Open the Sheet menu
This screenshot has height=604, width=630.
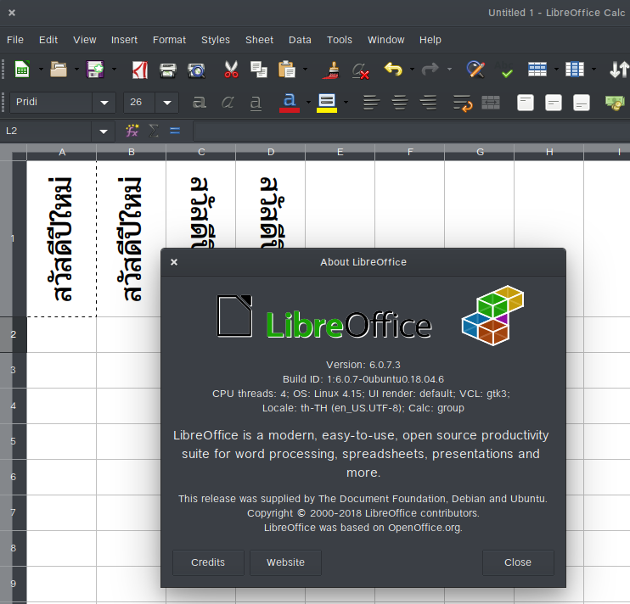(x=259, y=40)
